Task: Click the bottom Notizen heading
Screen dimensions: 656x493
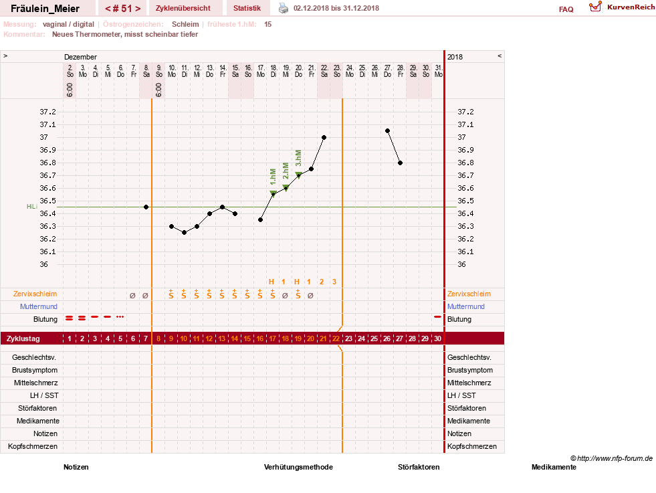Action: [x=76, y=467]
